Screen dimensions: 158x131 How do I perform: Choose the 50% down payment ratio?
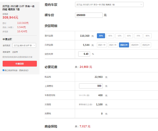point(119,36)
